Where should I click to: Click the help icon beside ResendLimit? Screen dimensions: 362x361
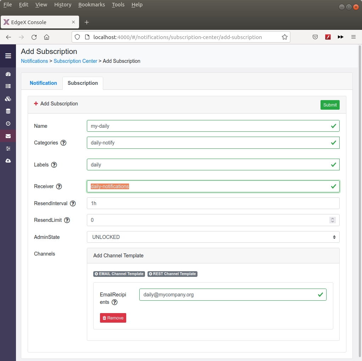[67, 220]
